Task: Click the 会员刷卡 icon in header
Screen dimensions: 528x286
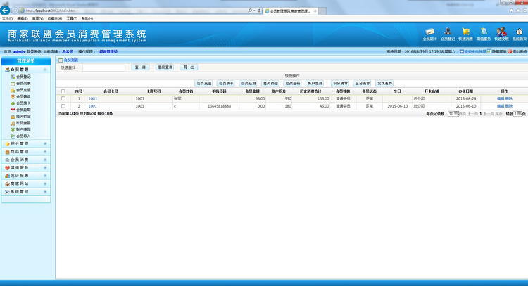Action: click(429, 33)
